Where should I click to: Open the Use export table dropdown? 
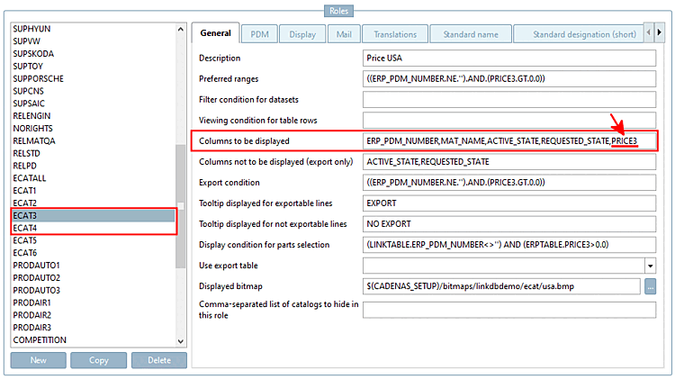(650, 266)
